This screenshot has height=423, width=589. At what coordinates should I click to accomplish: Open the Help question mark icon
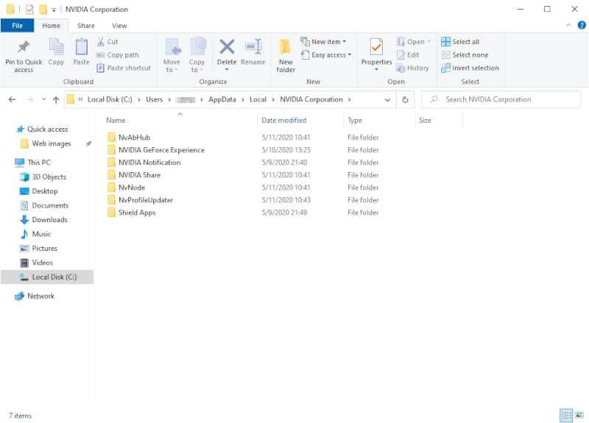click(x=582, y=25)
